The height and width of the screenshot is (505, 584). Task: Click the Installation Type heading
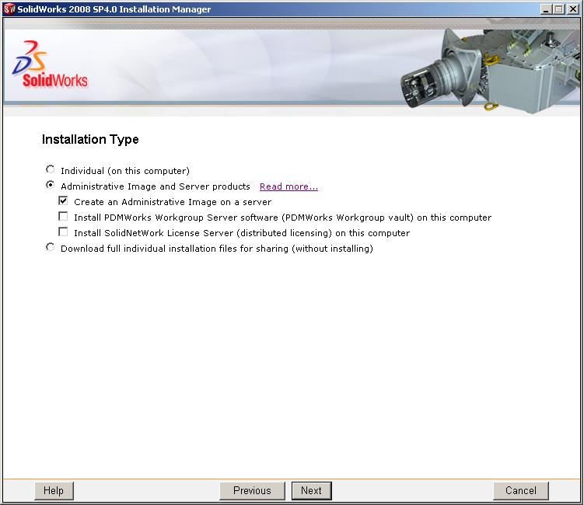pyautogui.click(x=90, y=139)
